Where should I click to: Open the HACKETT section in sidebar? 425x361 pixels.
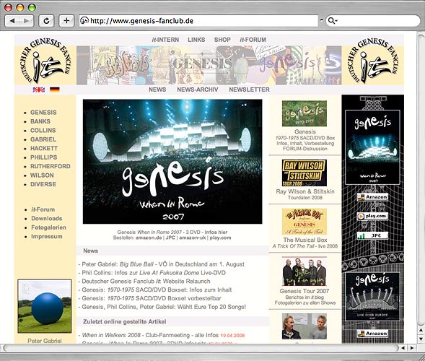(x=44, y=148)
